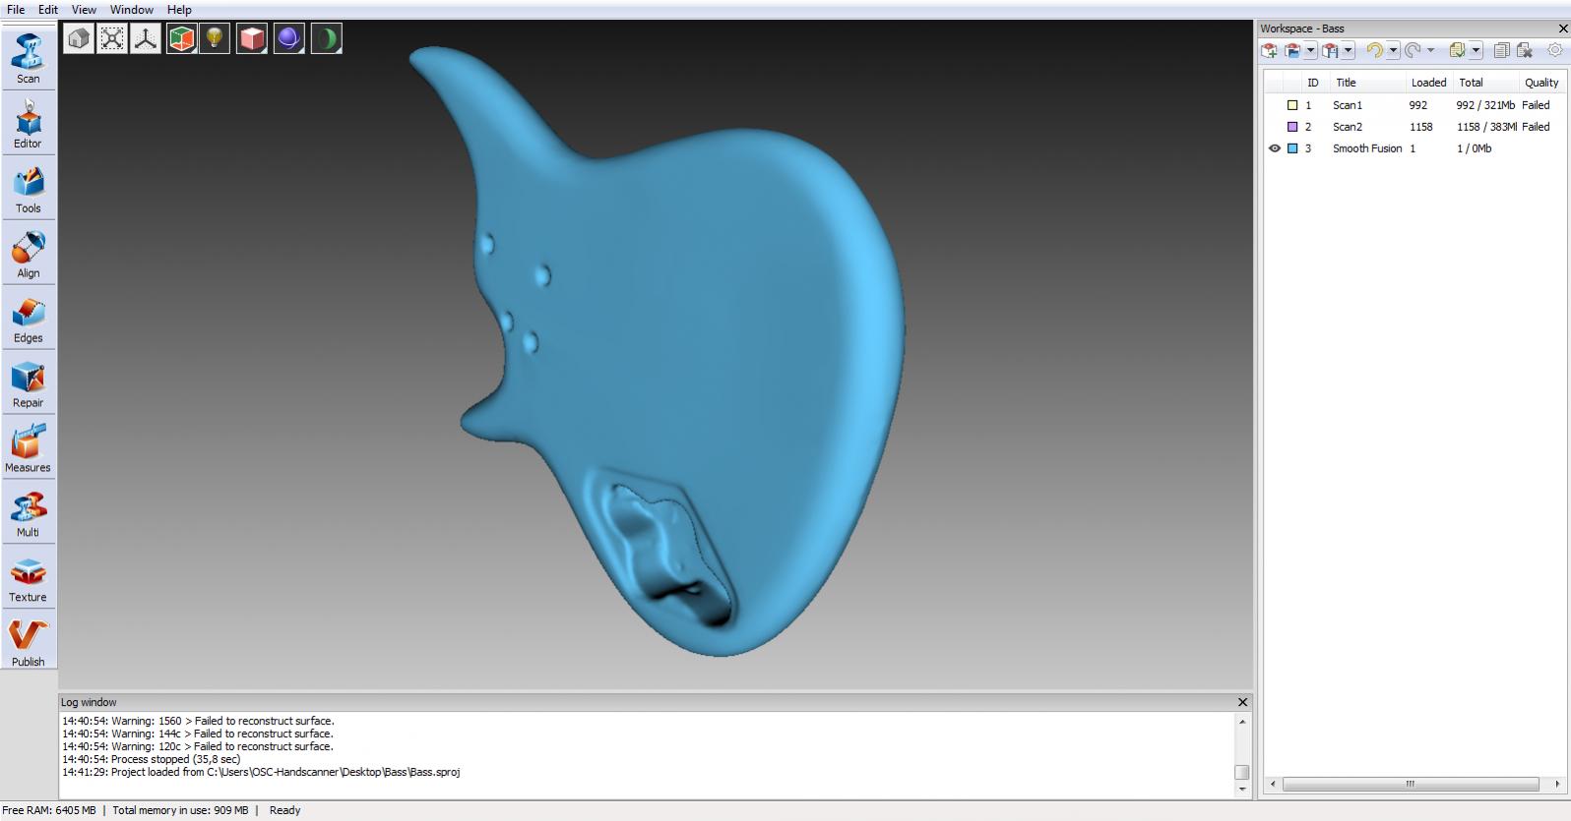Click the redo arrow icon
Screen dimensions: 1571x821
1413,50
